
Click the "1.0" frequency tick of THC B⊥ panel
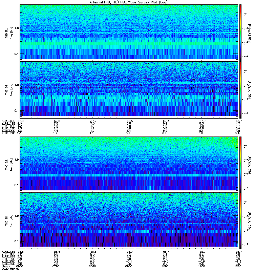[x=16, y=160]
